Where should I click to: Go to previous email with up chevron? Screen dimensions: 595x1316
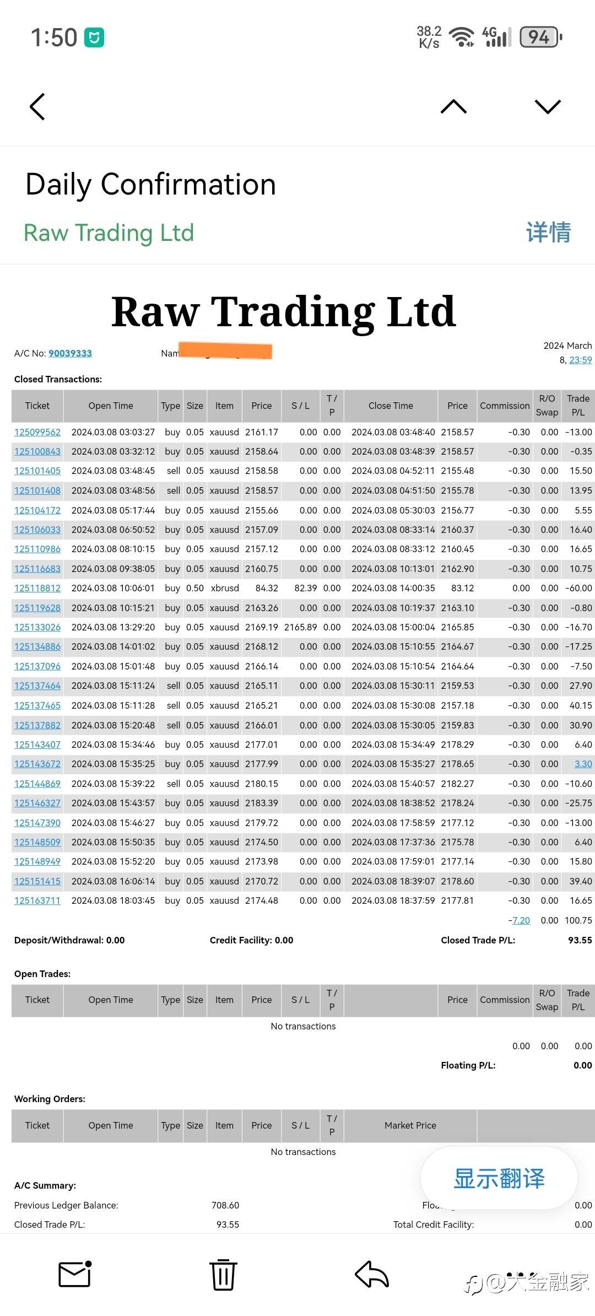tap(453, 107)
